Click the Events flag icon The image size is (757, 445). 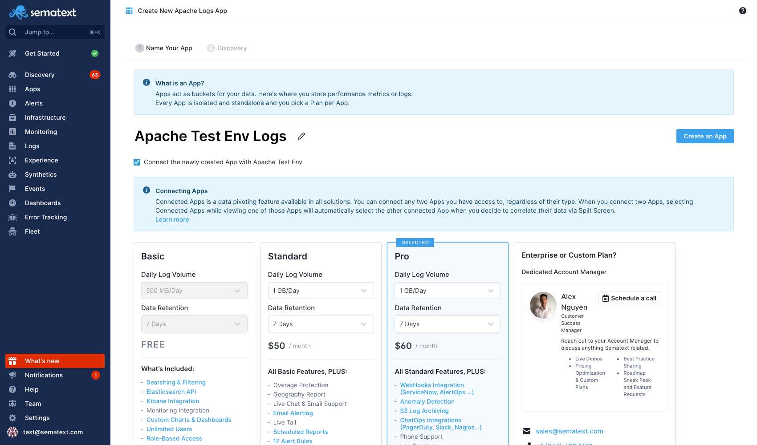[12, 189]
